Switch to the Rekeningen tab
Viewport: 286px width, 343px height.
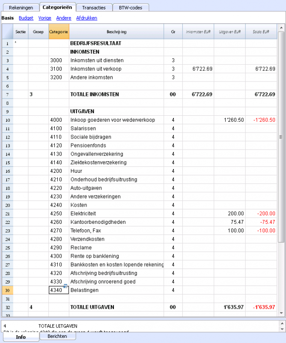(21, 8)
